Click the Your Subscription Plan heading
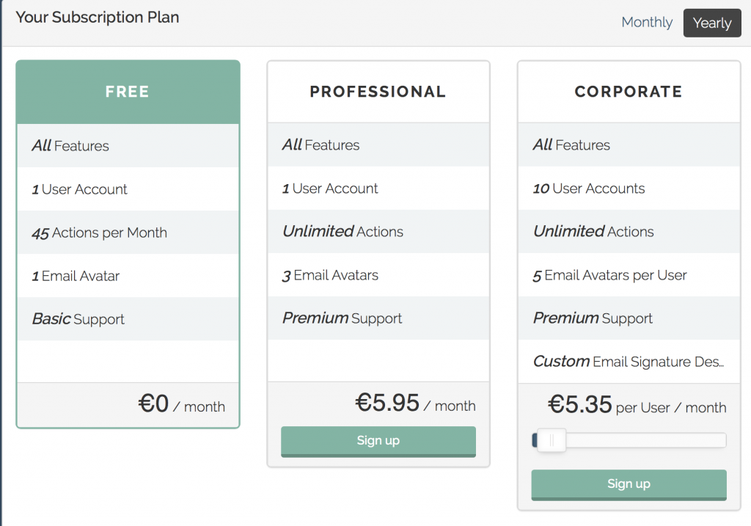The height and width of the screenshot is (526, 751). [x=98, y=18]
